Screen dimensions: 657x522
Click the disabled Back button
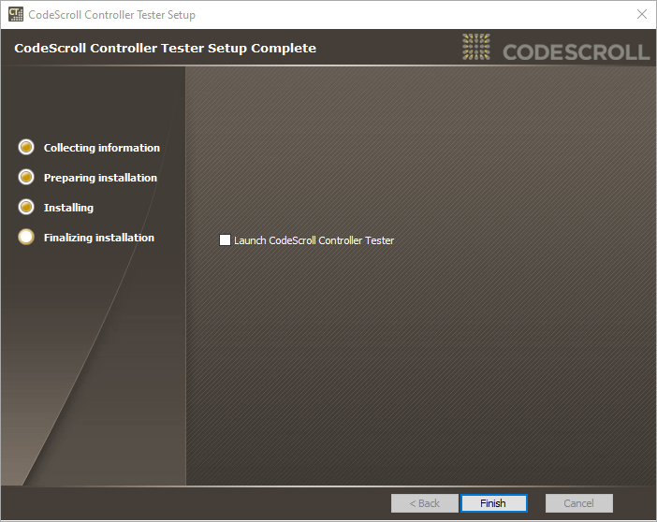[425, 503]
